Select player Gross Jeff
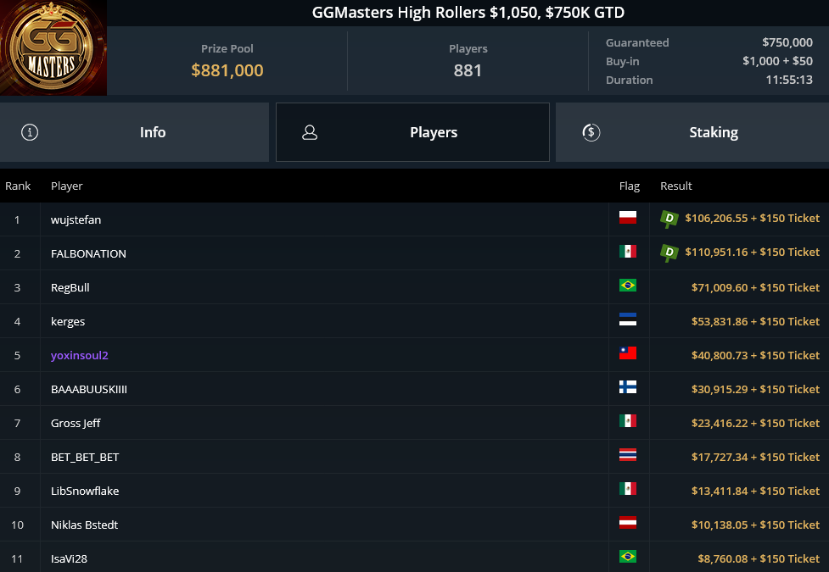The height and width of the screenshot is (572, 829). click(x=75, y=423)
